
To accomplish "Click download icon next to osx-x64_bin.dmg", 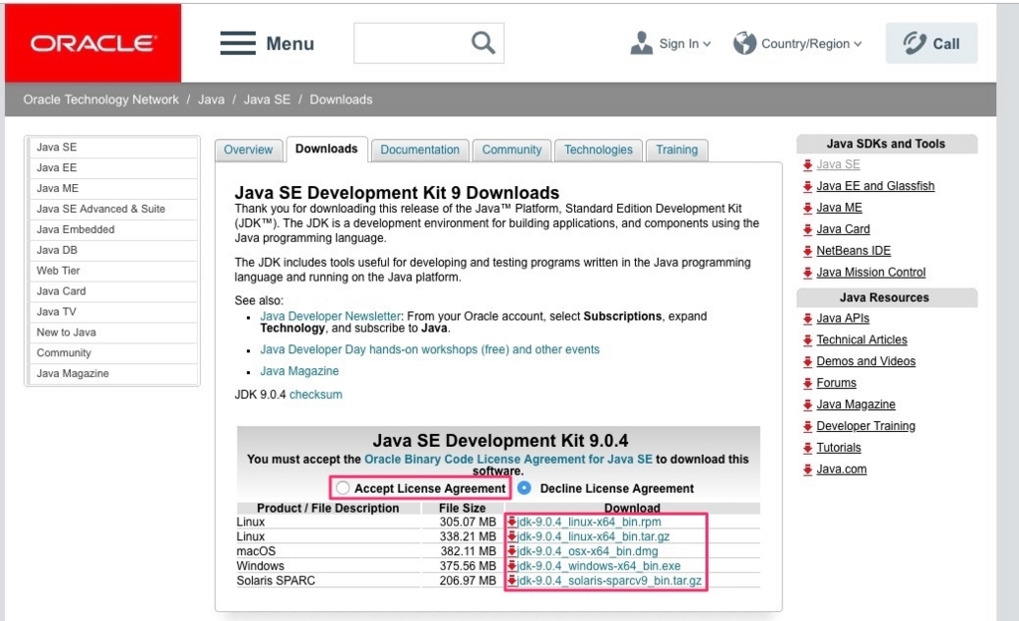I will tap(512, 551).
